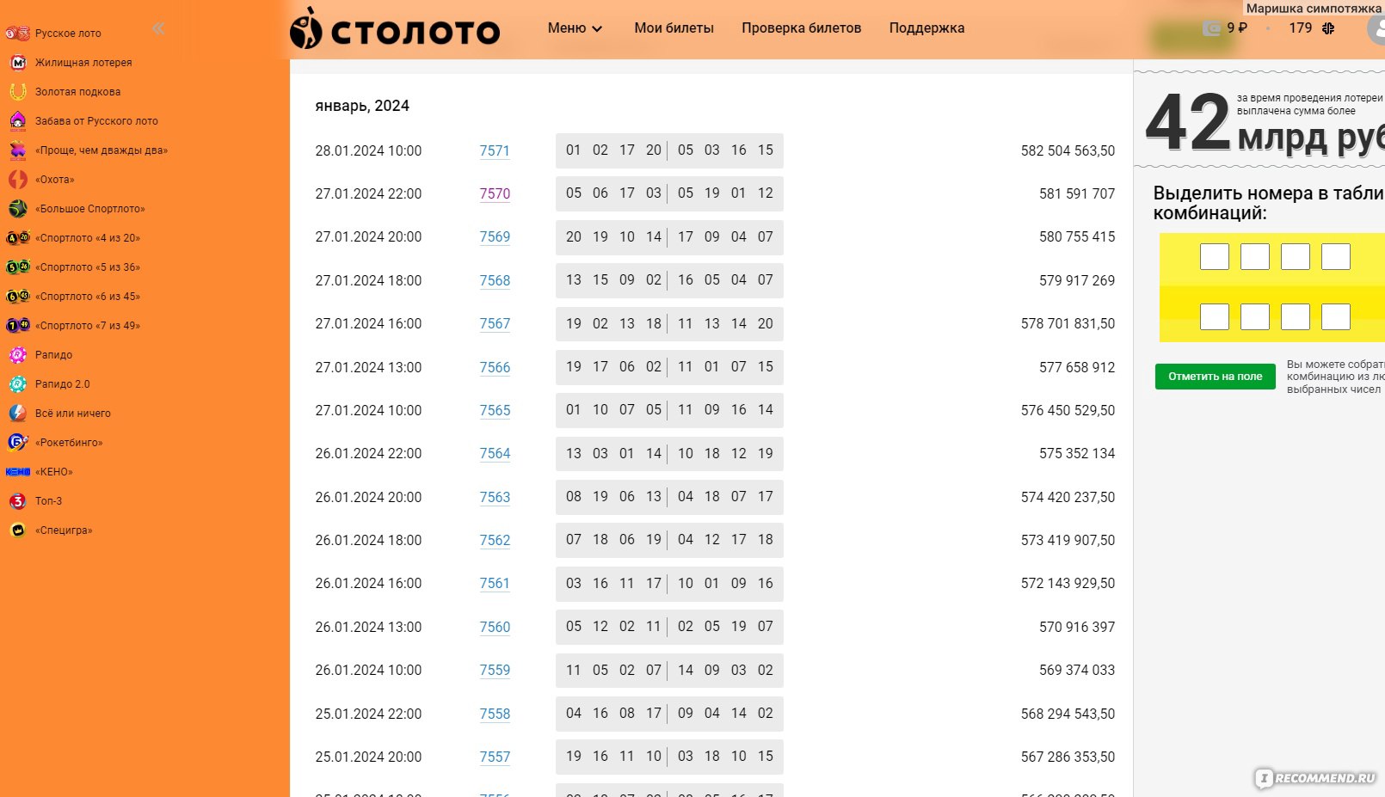Open Топ-3 sidebar link
Screen dimensions: 1385x797
pos(48,501)
